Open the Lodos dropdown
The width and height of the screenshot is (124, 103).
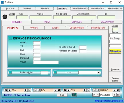(x=98, y=73)
